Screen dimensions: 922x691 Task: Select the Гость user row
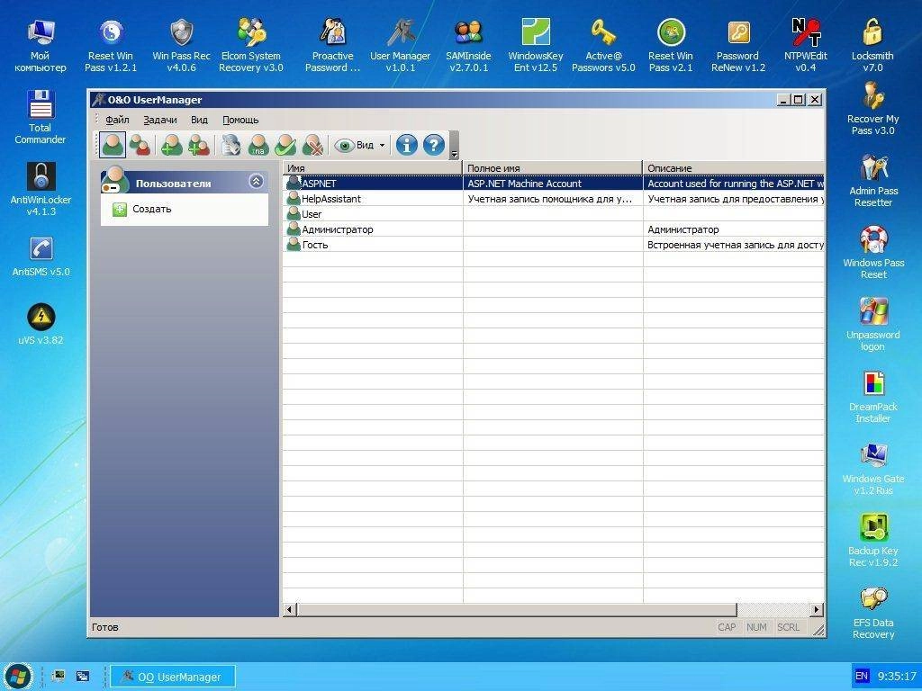(554, 245)
